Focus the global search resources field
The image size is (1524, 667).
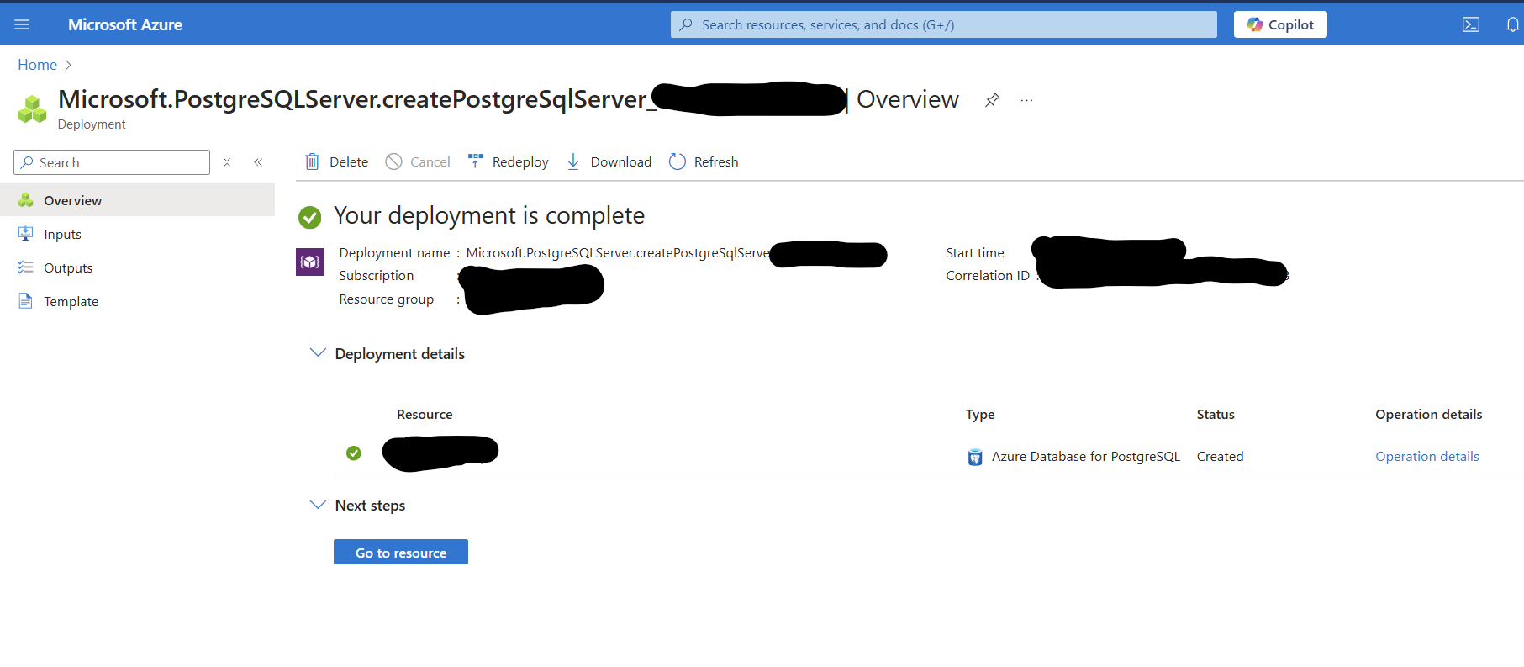(x=944, y=24)
